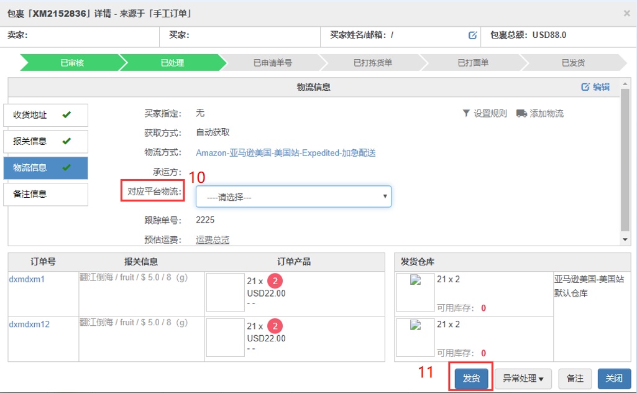This screenshot has height=393, width=637.
Task: Click red quantity badge for order dxmdxm12
Action: [x=275, y=326]
